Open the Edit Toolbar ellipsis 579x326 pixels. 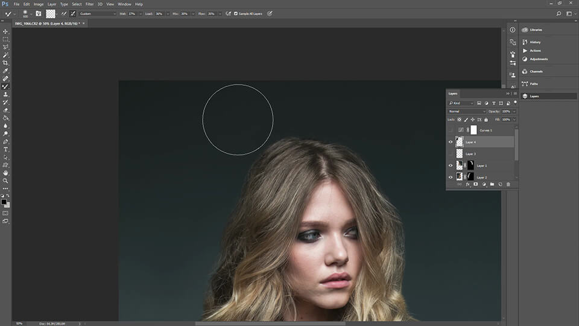point(5,188)
